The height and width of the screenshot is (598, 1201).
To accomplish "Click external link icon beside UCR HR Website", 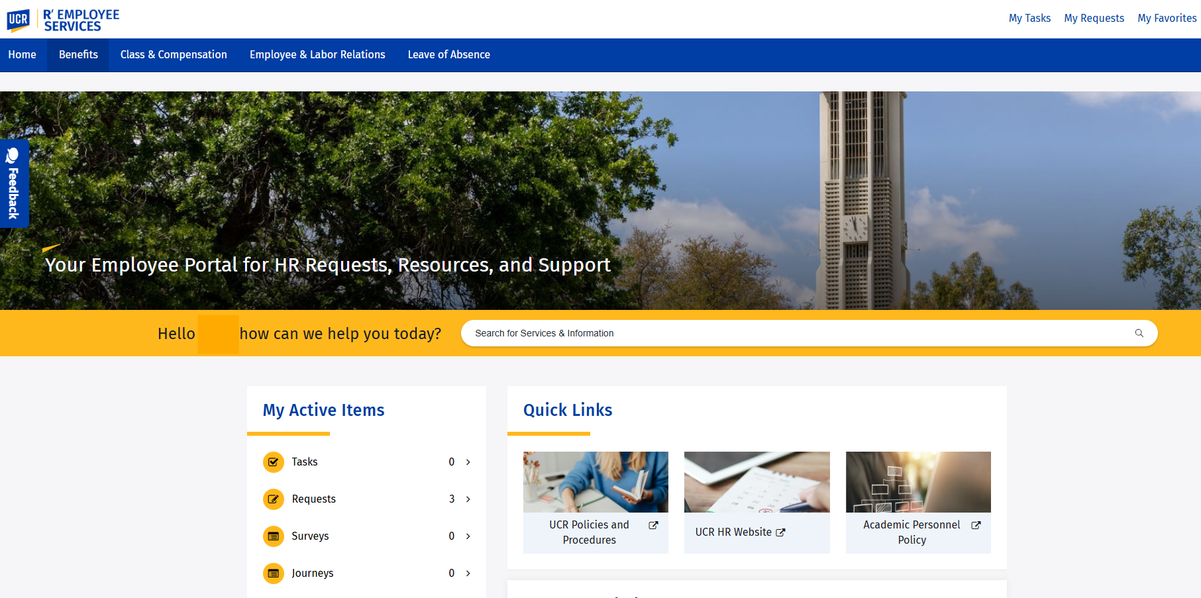I will click(x=780, y=532).
